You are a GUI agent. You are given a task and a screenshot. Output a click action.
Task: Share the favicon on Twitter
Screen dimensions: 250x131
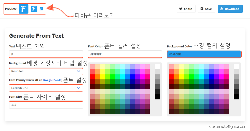(x=186, y=9)
